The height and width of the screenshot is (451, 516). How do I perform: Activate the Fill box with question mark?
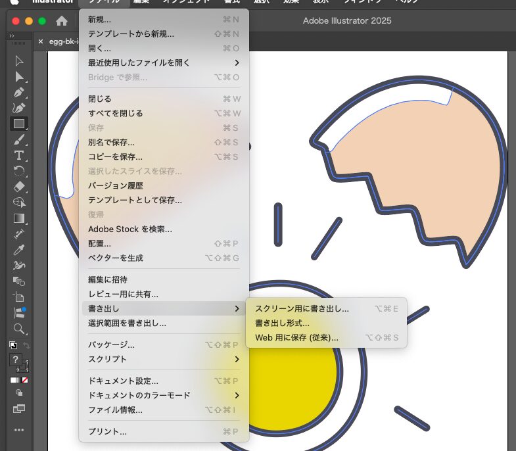pyautogui.click(x=15, y=360)
